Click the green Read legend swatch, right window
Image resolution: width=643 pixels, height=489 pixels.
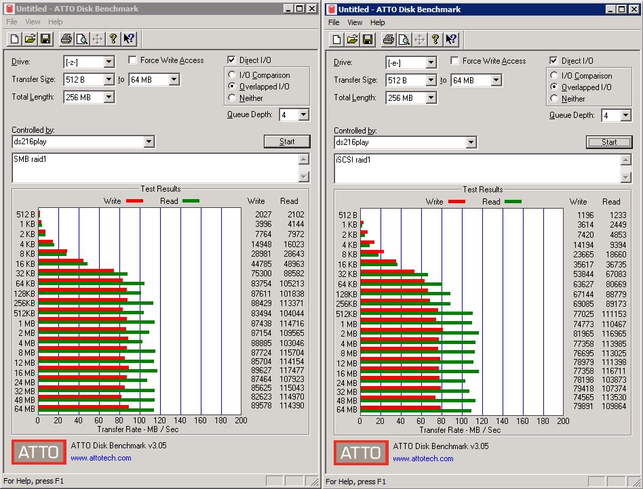pyautogui.click(x=513, y=202)
